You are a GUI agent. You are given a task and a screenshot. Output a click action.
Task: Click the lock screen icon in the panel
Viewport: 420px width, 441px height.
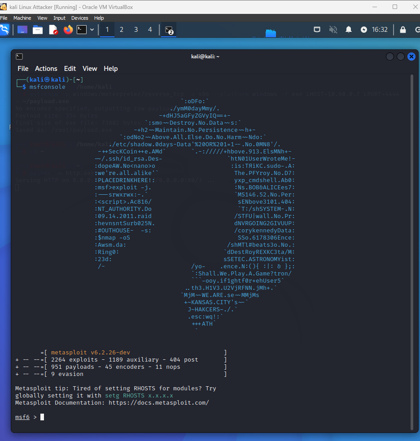pos(402,29)
